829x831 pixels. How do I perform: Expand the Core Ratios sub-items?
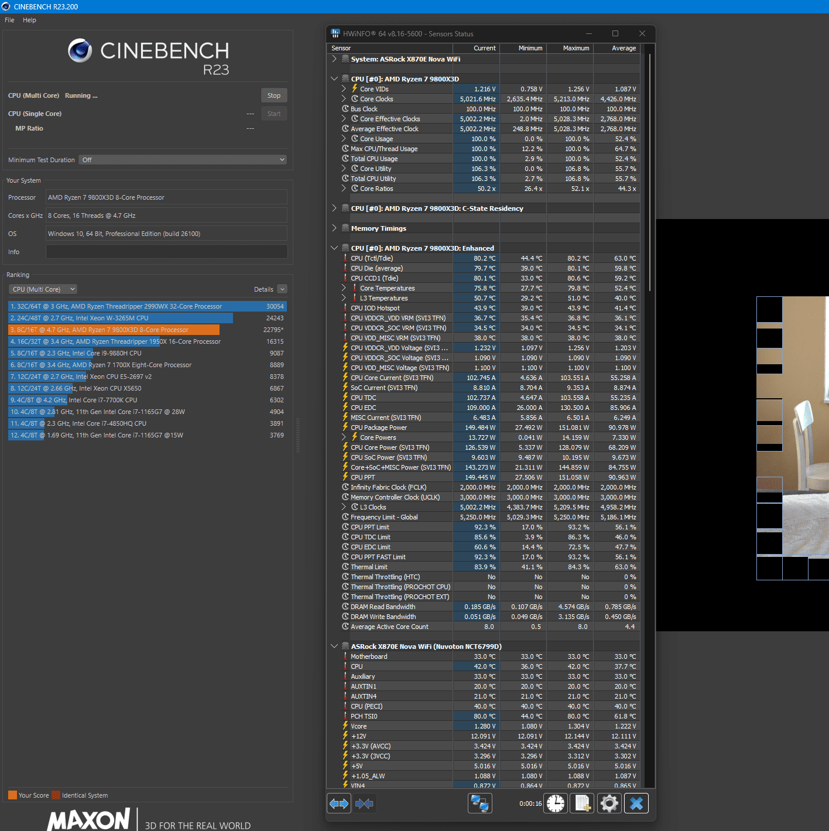[x=344, y=188]
